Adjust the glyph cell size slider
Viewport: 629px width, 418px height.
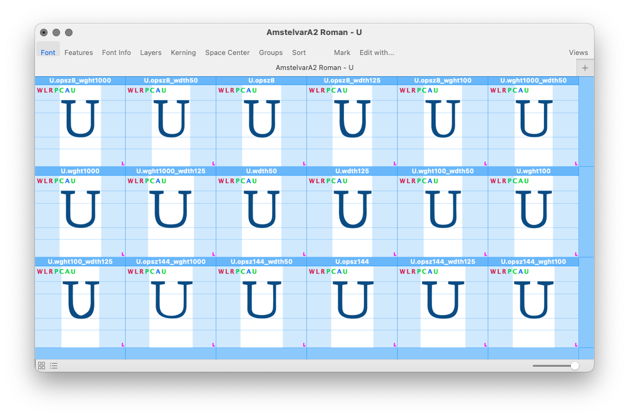click(x=574, y=366)
